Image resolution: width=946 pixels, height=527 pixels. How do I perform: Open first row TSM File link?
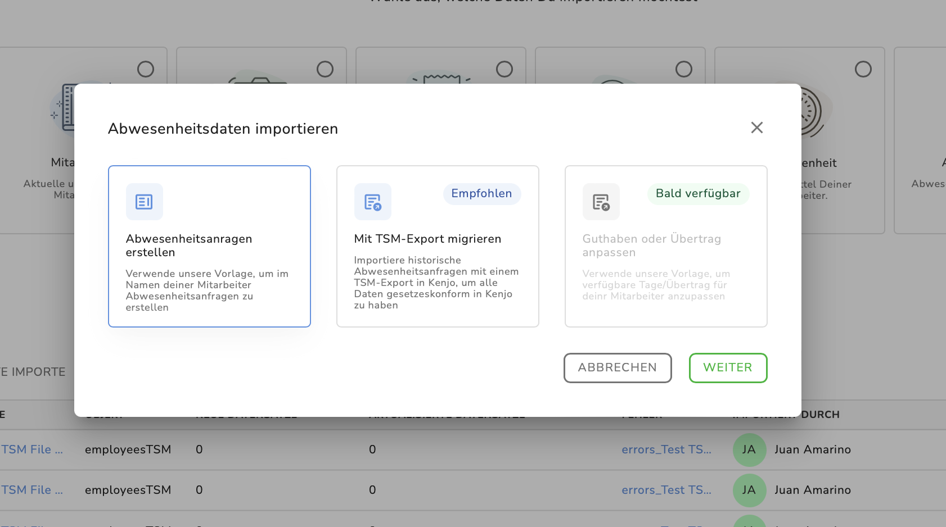coord(31,449)
